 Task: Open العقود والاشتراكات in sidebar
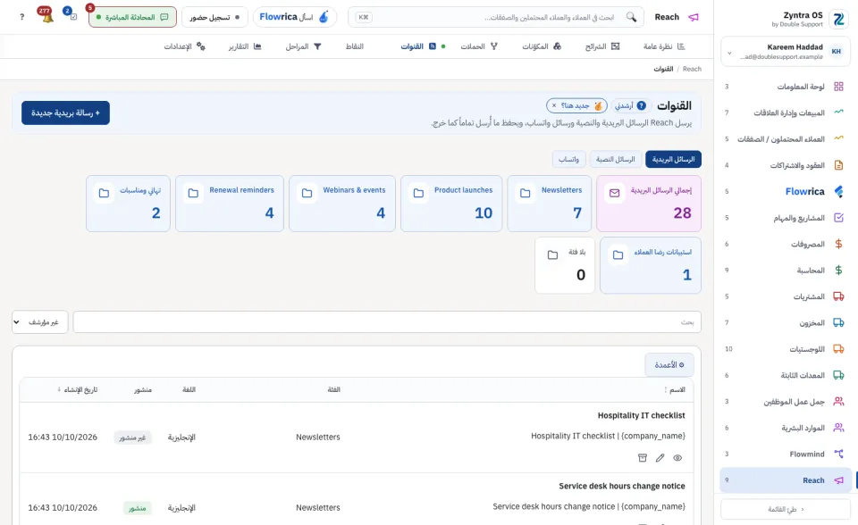click(786, 165)
